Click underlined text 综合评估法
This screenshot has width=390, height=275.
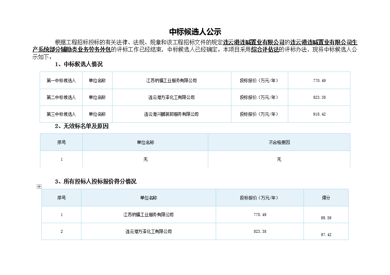265,50
